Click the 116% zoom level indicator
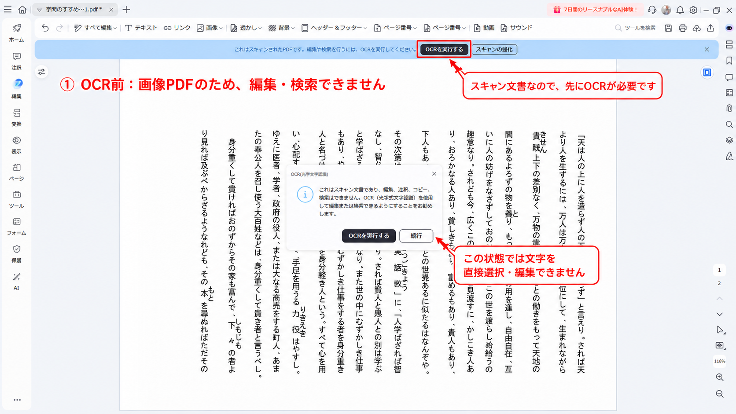 point(719,361)
